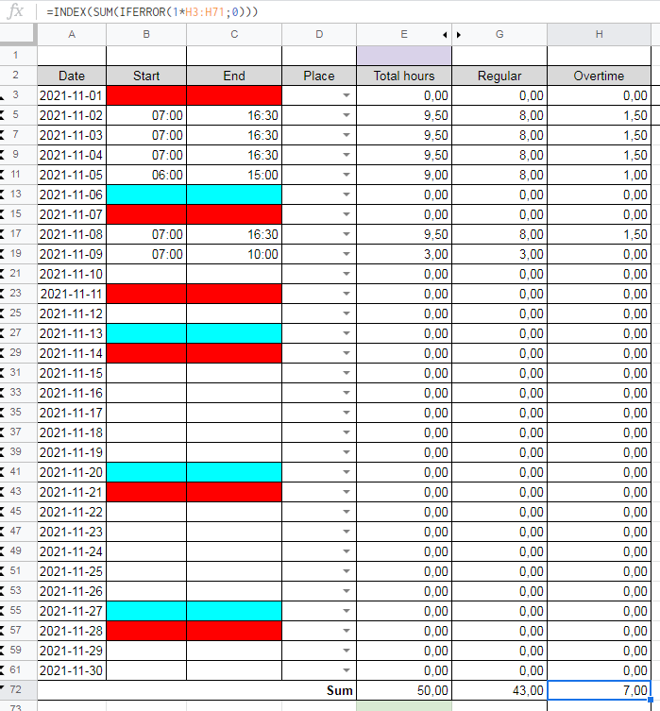Open Place dropdown for 2021-11-19
The width and height of the screenshot is (660, 711).
coord(347,452)
